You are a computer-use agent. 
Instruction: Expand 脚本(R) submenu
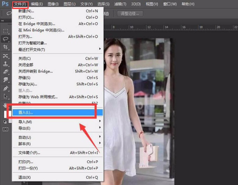pyautogui.click(x=58, y=144)
